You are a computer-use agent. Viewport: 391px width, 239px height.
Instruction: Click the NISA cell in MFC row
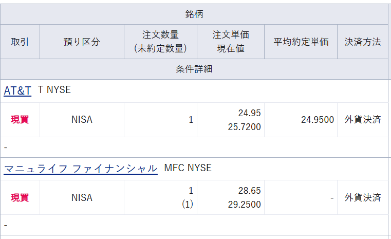[x=82, y=197]
